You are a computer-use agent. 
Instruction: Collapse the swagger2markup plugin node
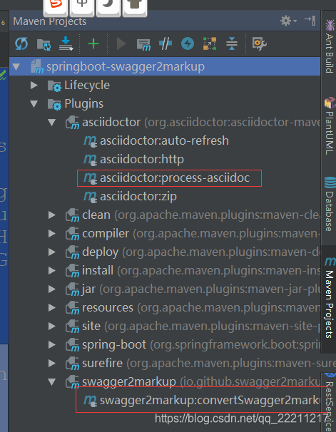52,381
